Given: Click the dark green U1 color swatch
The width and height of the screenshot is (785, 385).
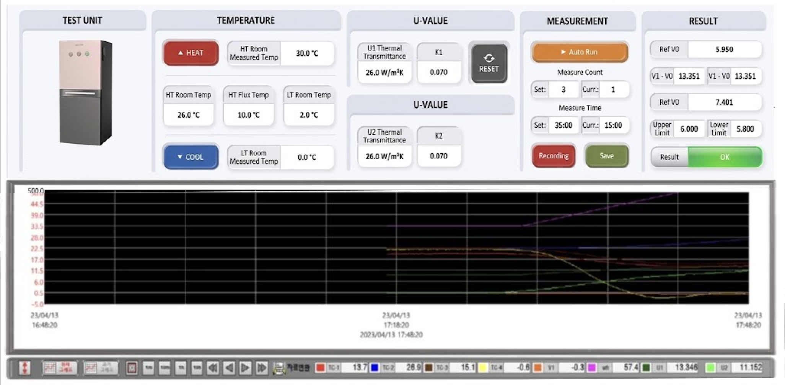Looking at the screenshot, I should [x=646, y=367].
